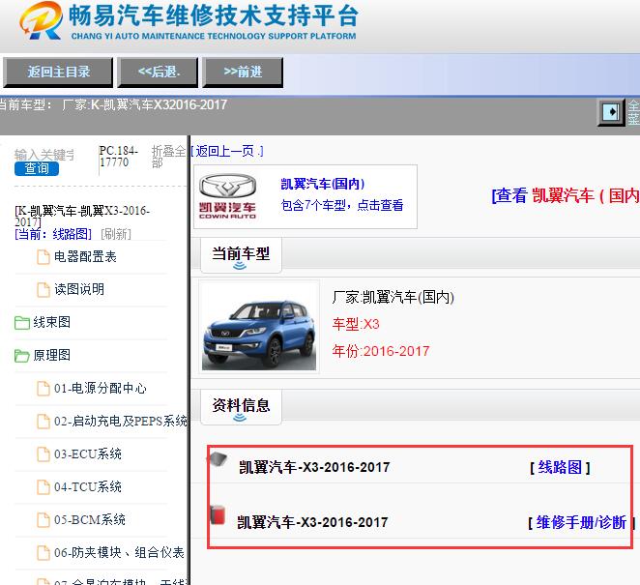Click the Cowin Auto brand logo
This screenshot has width=640, height=585.
227,196
